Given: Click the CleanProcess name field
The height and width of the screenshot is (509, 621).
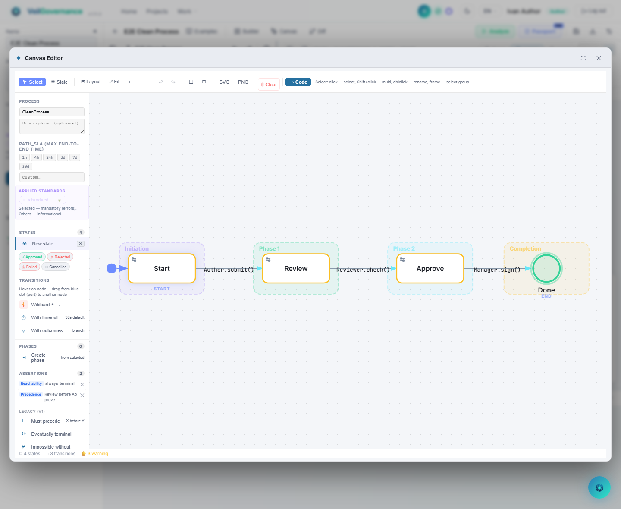Looking at the screenshot, I should pos(52,112).
